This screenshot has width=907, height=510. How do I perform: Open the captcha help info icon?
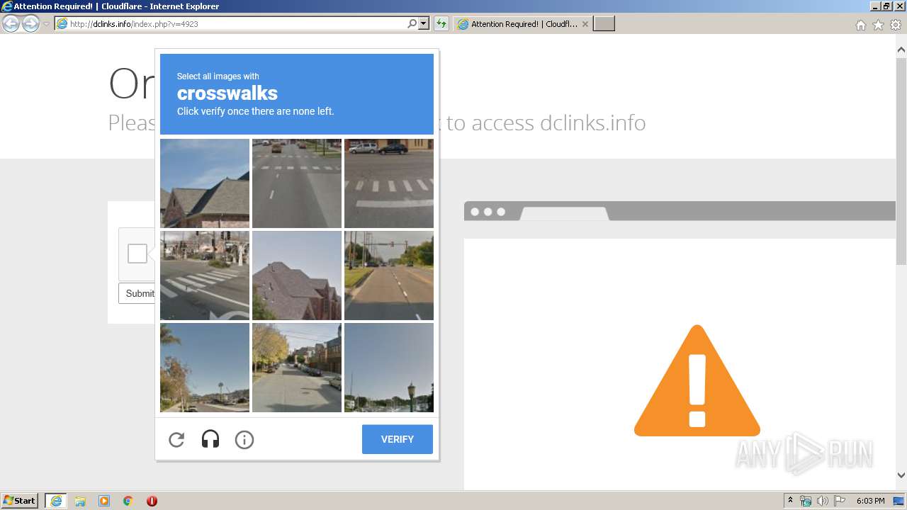(x=244, y=440)
